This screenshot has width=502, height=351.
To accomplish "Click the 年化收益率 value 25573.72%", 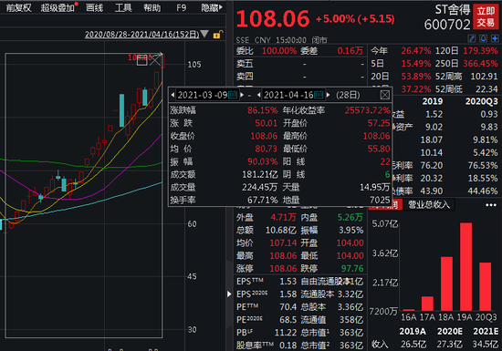I will tap(368, 110).
